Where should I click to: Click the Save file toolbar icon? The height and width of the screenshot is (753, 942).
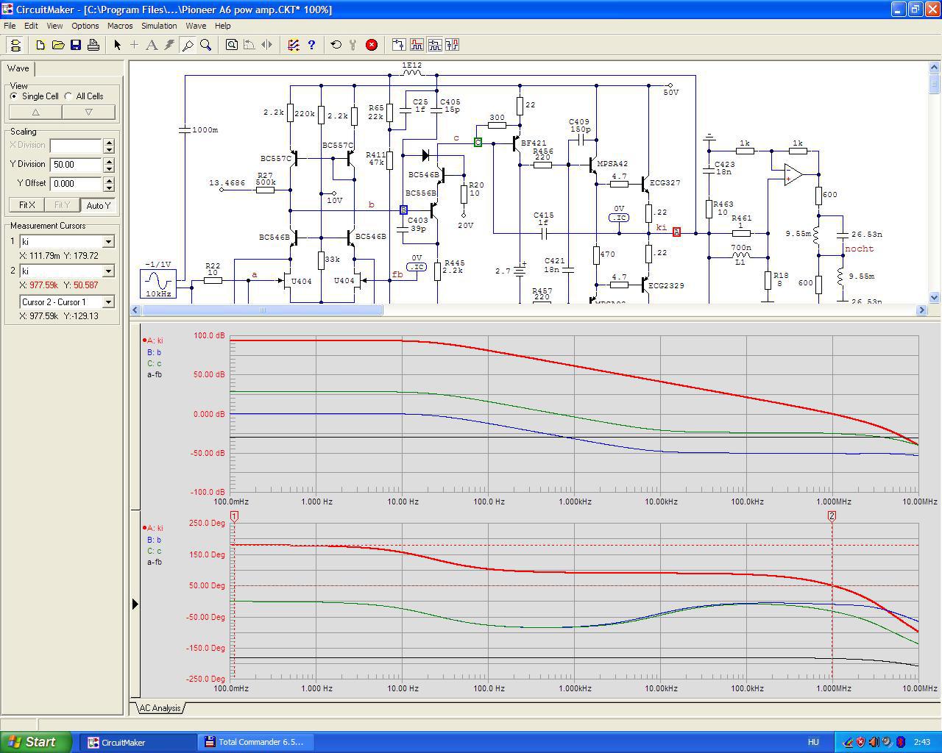[76, 45]
